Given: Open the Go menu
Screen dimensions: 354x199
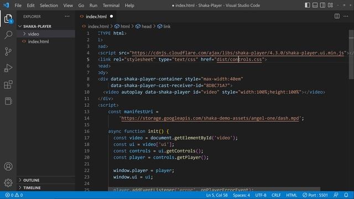Looking at the screenshot, I should pyautogui.click(x=81, y=6).
